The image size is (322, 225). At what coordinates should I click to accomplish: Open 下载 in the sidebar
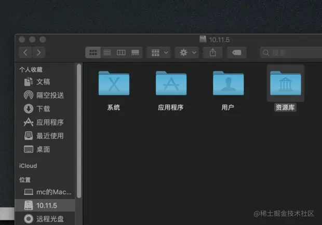pos(45,109)
